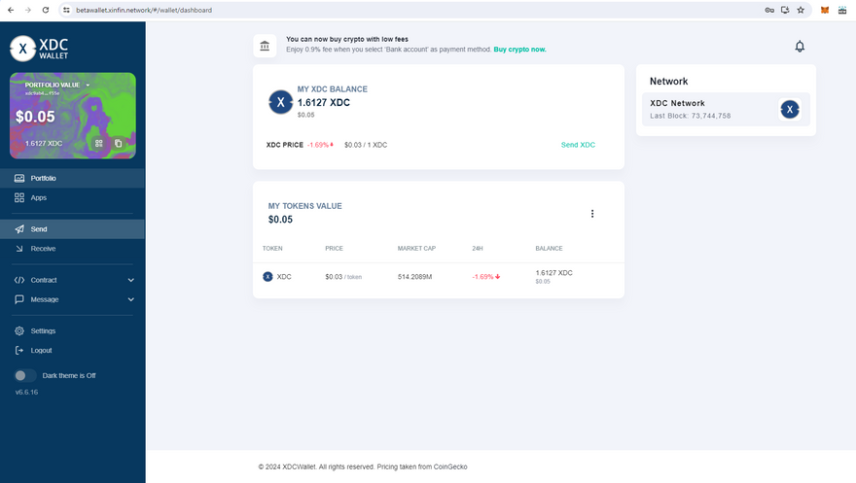
Task: Open the notifications bell
Action: click(x=800, y=47)
